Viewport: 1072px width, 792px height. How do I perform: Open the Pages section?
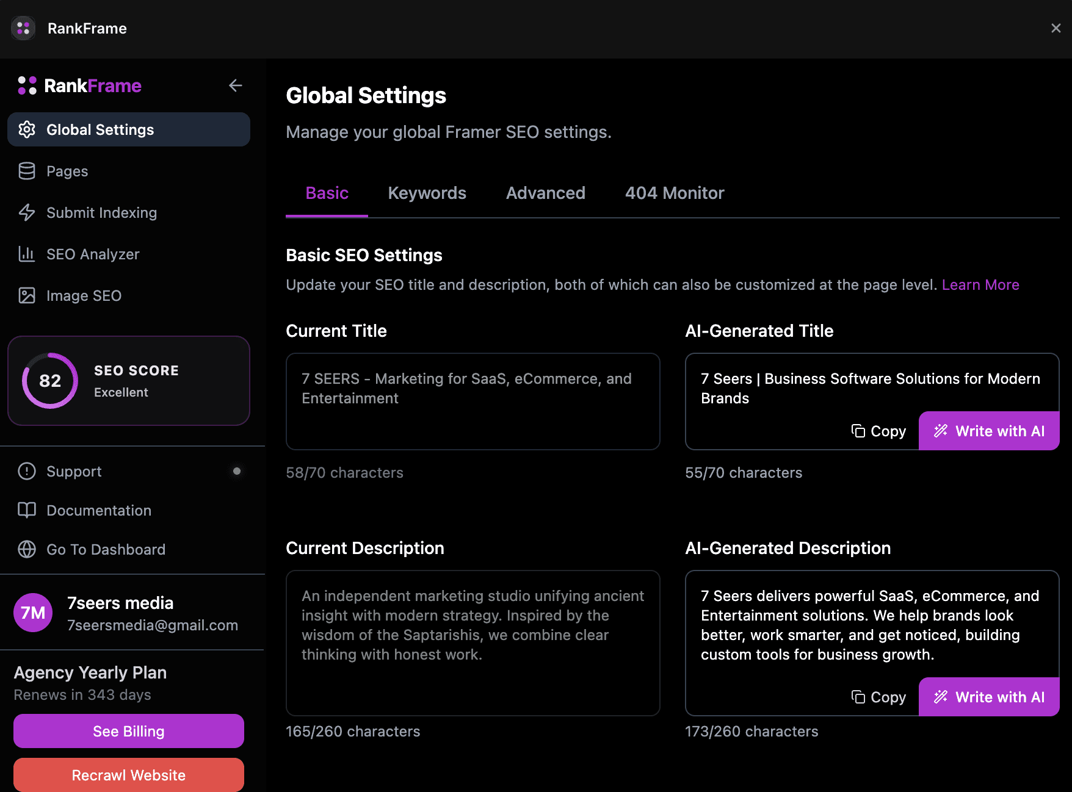(x=129, y=171)
